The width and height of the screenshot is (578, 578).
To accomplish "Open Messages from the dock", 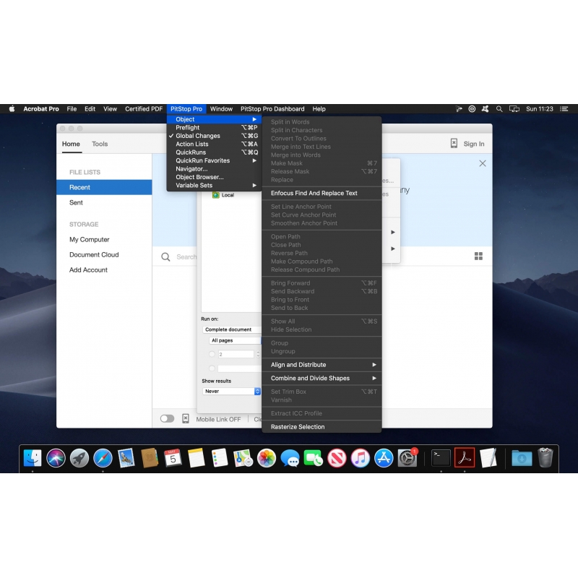I will (290, 458).
